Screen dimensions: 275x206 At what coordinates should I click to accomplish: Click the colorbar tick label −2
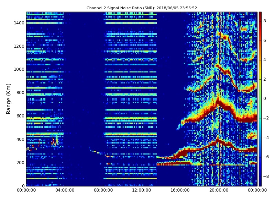click(266, 118)
